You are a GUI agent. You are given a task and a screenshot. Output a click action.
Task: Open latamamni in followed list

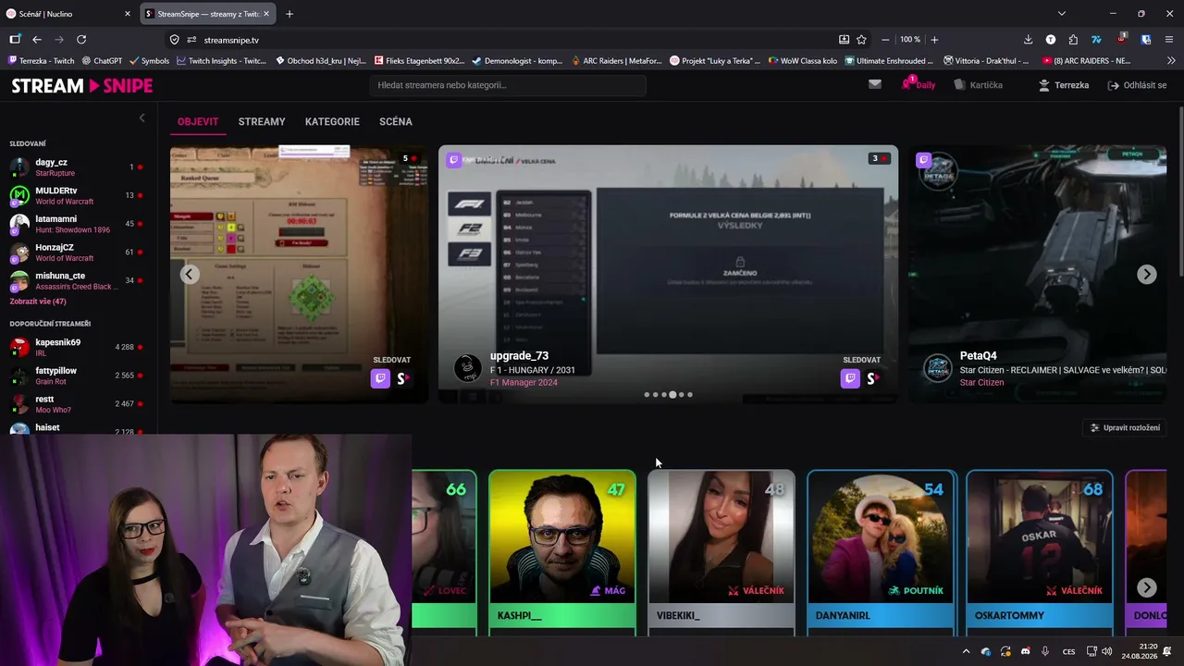tap(76, 224)
